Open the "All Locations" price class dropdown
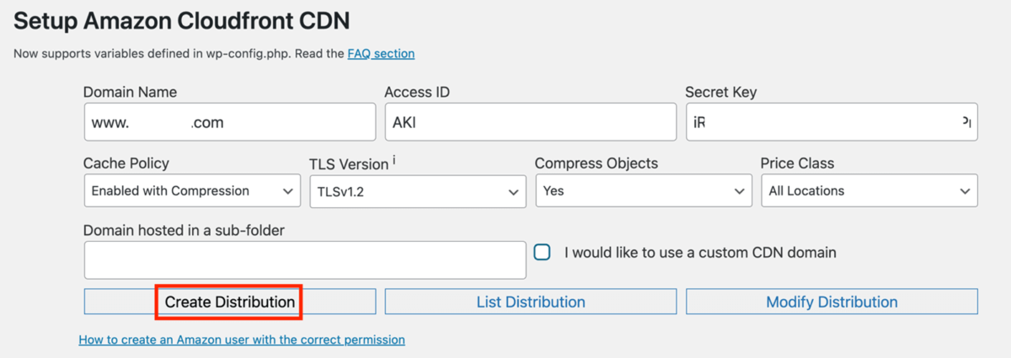The height and width of the screenshot is (358, 1011). [869, 191]
